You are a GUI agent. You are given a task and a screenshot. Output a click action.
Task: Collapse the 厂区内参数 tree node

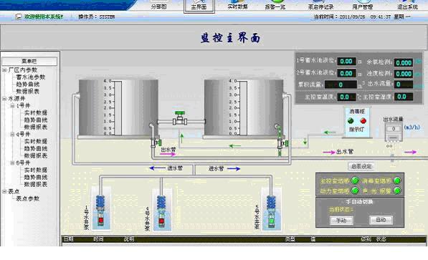(4, 70)
